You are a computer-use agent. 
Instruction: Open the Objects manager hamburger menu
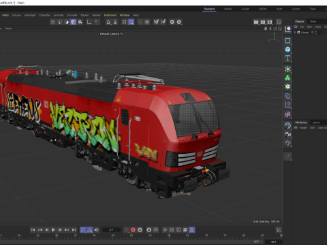(296, 27)
